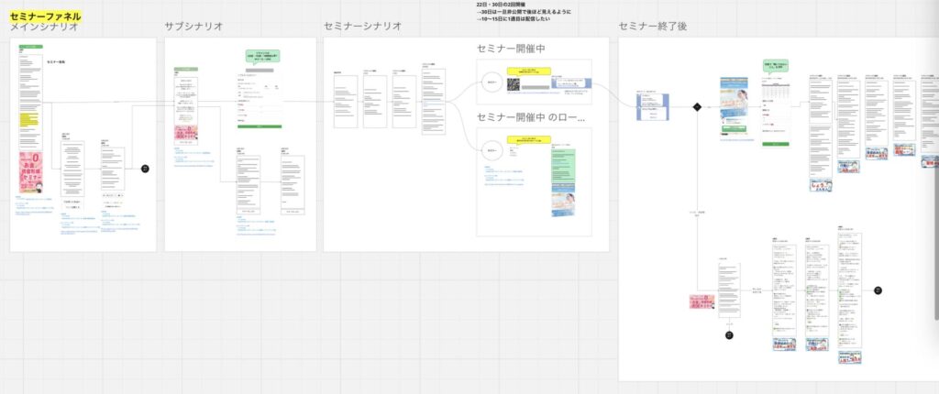Click the セミナー開催中 のロー... frame heading
The width and height of the screenshot is (939, 394).
(x=532, y=116)
